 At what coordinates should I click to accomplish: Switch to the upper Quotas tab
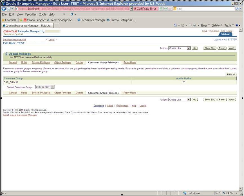click(79, 63)
